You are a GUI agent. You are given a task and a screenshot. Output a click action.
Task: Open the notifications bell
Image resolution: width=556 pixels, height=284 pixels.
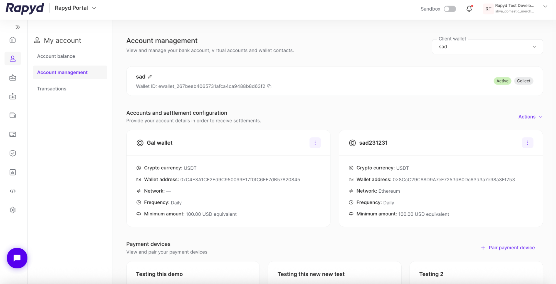point(469,9)
